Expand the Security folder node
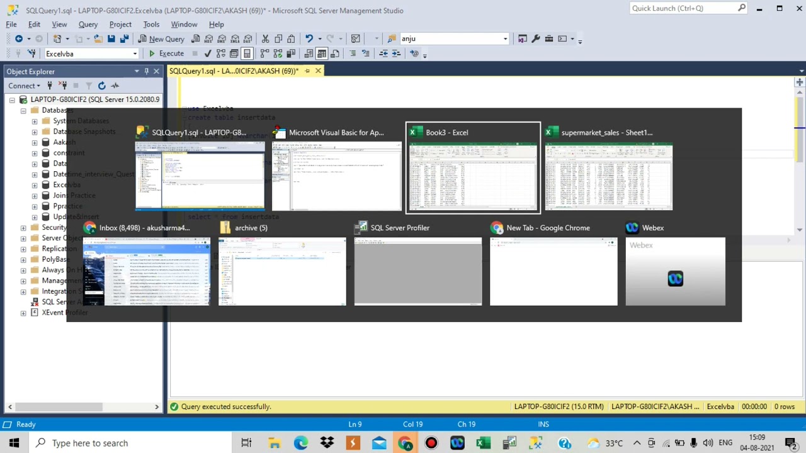The width and height of the screenshot is (806, 453). pyautogui.click(x=23, y=228)
